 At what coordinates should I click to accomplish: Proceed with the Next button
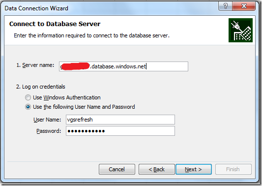194,169
